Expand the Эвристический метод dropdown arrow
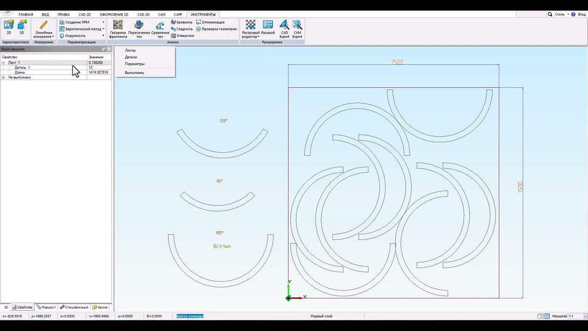The image size is (588, 331). pos(103,29)
